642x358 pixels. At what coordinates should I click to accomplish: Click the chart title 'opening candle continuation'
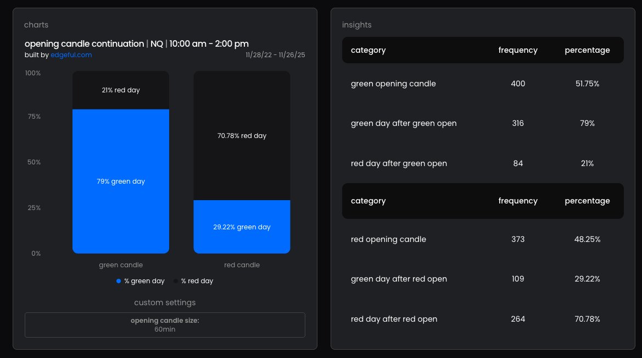85,44
